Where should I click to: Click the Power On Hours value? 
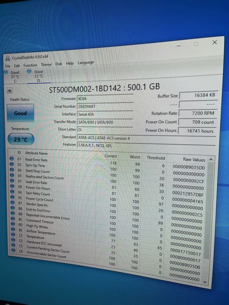point(197,131)
